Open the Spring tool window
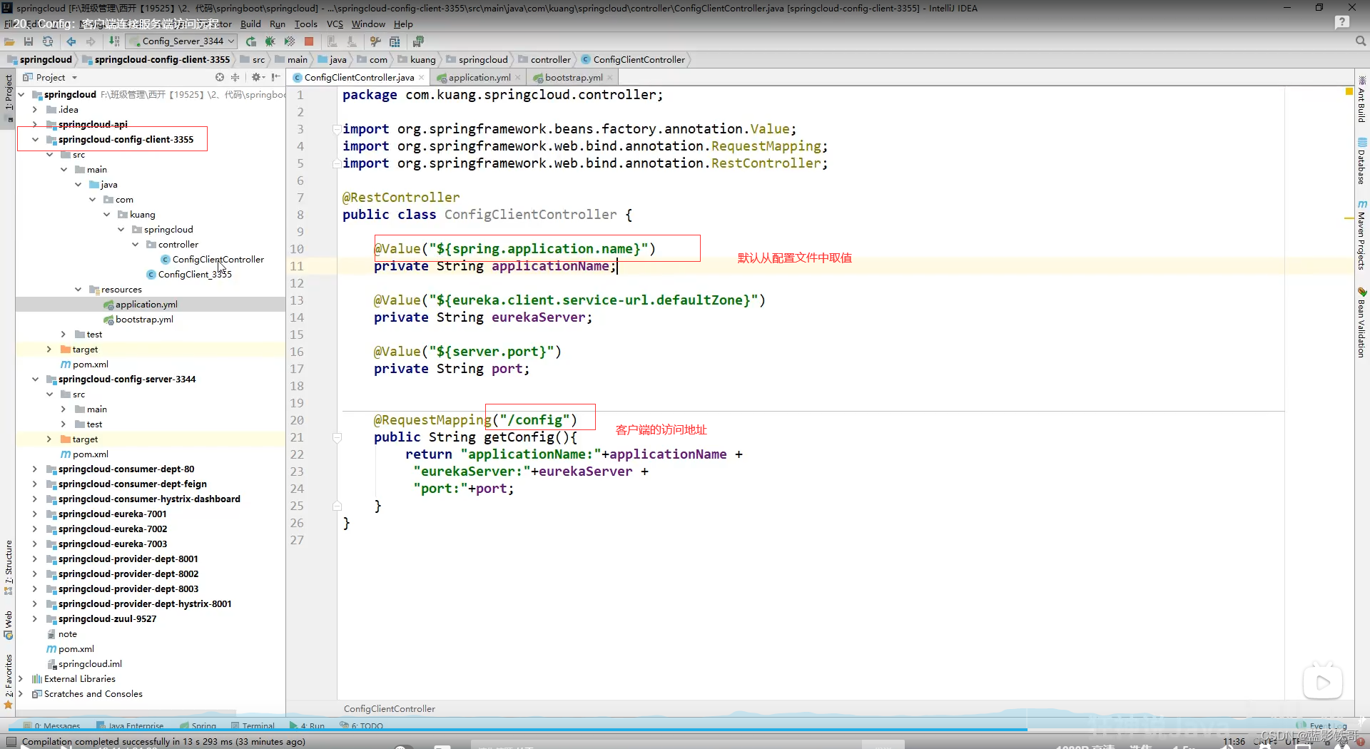1370x749 pixels. (x=198, y=726)
